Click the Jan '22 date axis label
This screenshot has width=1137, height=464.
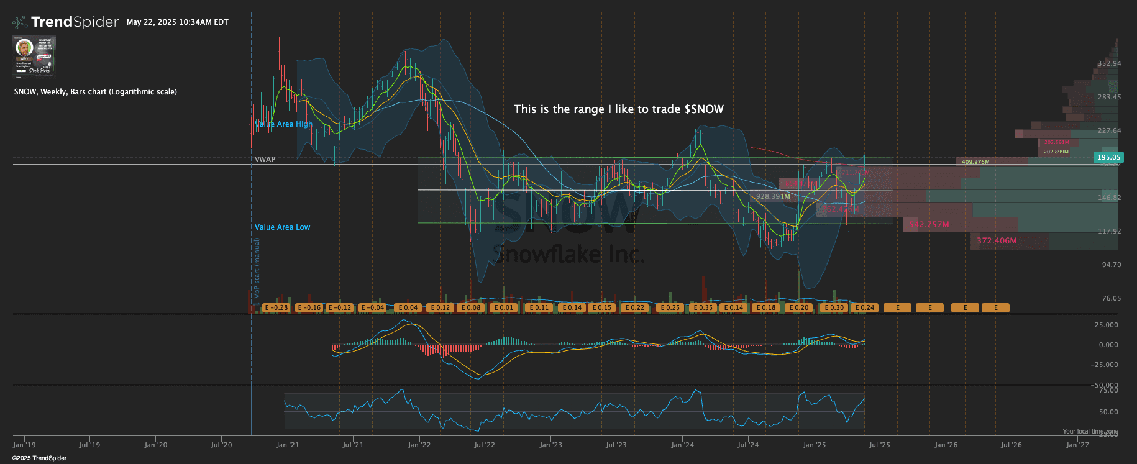(x=419, y=445)
